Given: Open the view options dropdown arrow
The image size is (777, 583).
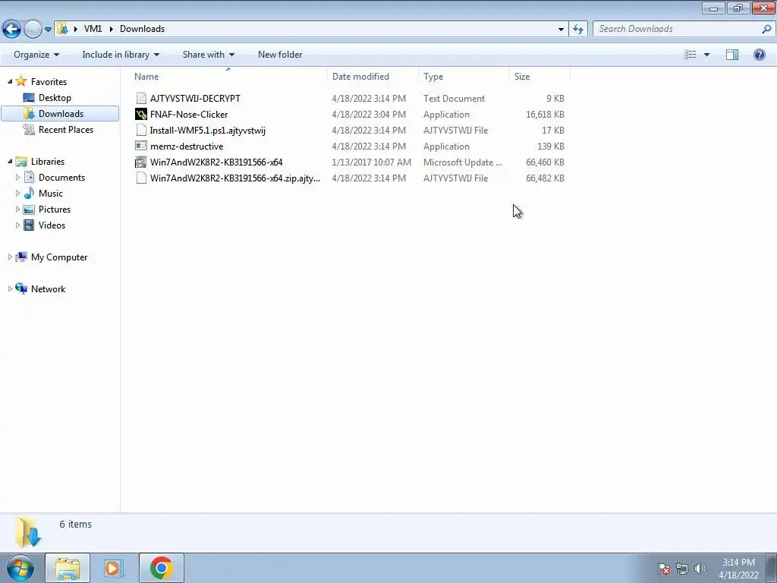Looking at the screenshot, I should click(x=706, y=55).
